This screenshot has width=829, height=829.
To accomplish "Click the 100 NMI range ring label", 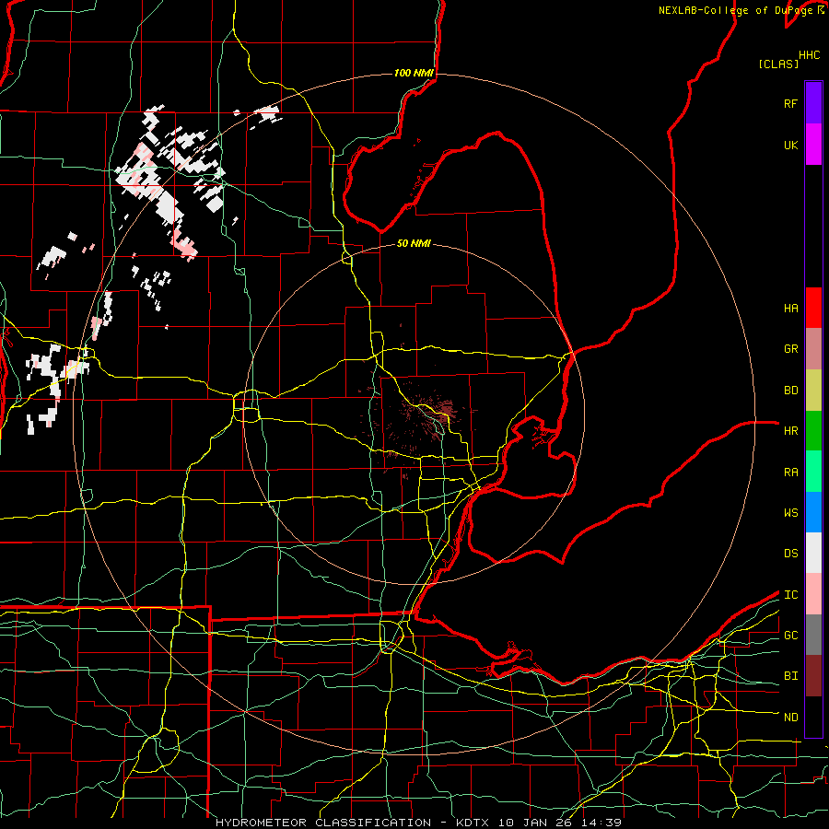I will coord(414,73).
